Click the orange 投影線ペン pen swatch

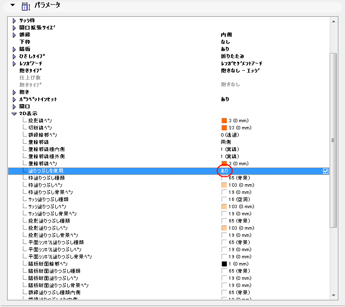pos(224,120)
